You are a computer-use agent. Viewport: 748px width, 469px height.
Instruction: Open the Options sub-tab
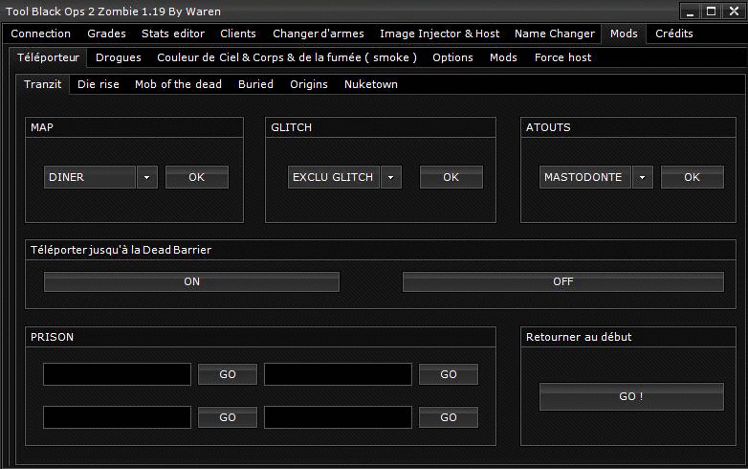coord(452,57)
